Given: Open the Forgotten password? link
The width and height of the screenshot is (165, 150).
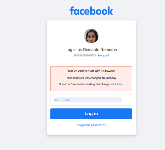Looking at the screenshot, I should click(91, 125).
